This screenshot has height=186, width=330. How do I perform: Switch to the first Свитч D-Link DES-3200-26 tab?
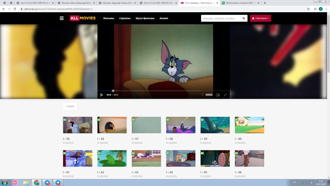35,3
